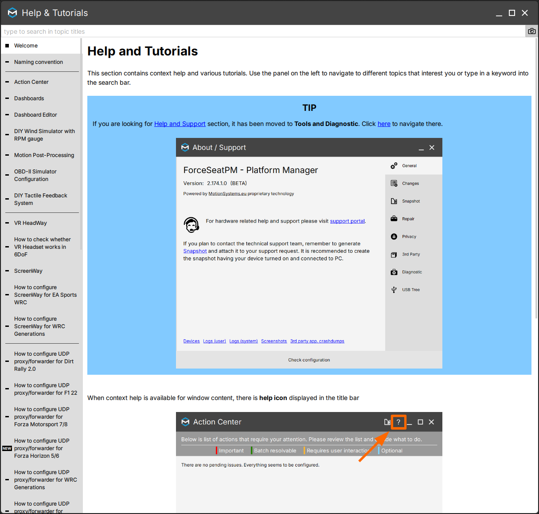The image size is (539, 514).
Task: Open UDP proxy/forwarder for F1 22 topic
Action: (x=41, y=389)
